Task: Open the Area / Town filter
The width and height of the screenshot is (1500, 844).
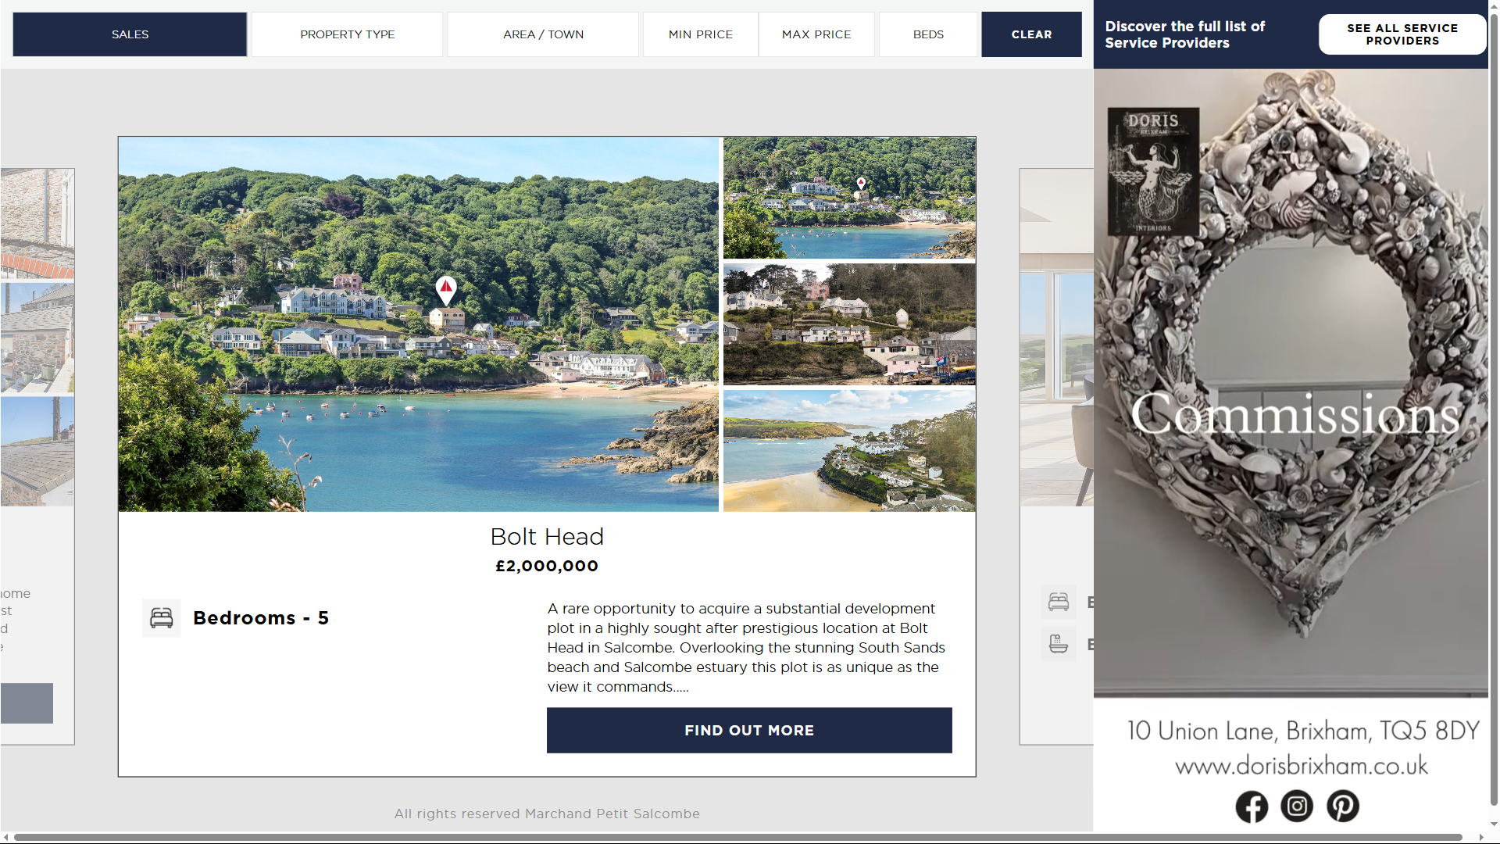Action: pyautogui.click(x=543, y=34)
